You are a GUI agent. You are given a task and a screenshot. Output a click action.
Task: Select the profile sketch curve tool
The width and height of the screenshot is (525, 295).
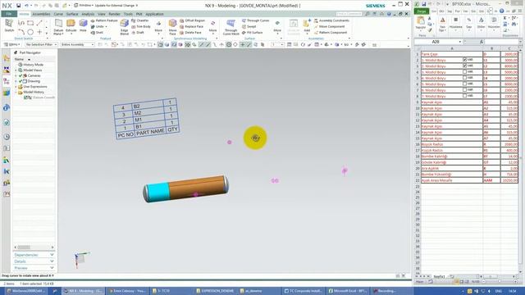tap(21, 23)
